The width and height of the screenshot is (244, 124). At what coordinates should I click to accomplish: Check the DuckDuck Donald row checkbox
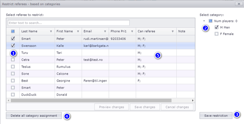13,95
